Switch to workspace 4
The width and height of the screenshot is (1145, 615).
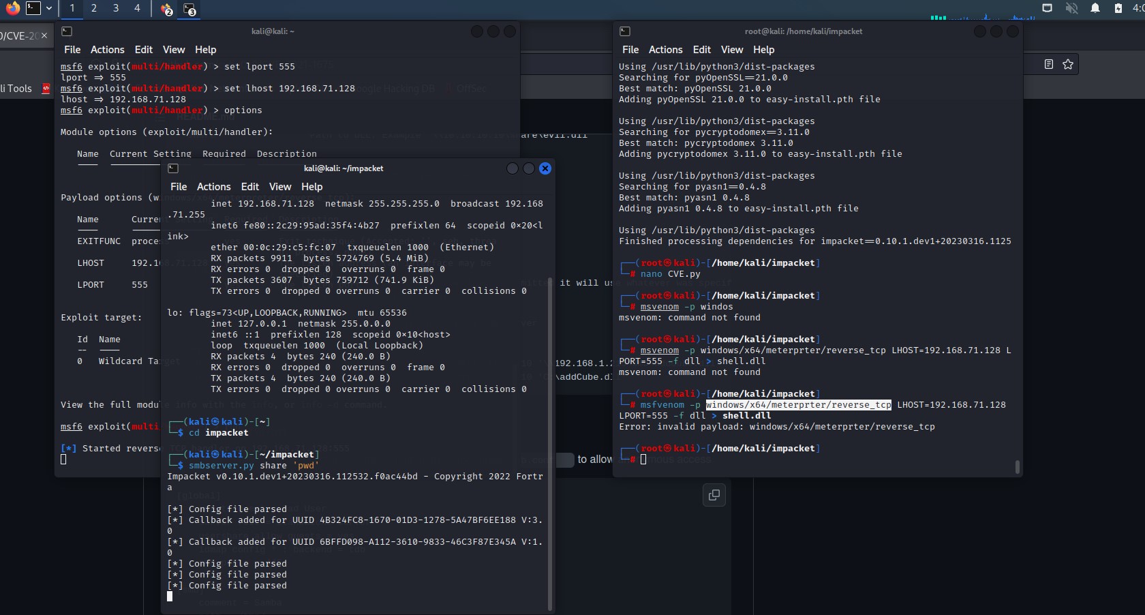pos(138,8)
